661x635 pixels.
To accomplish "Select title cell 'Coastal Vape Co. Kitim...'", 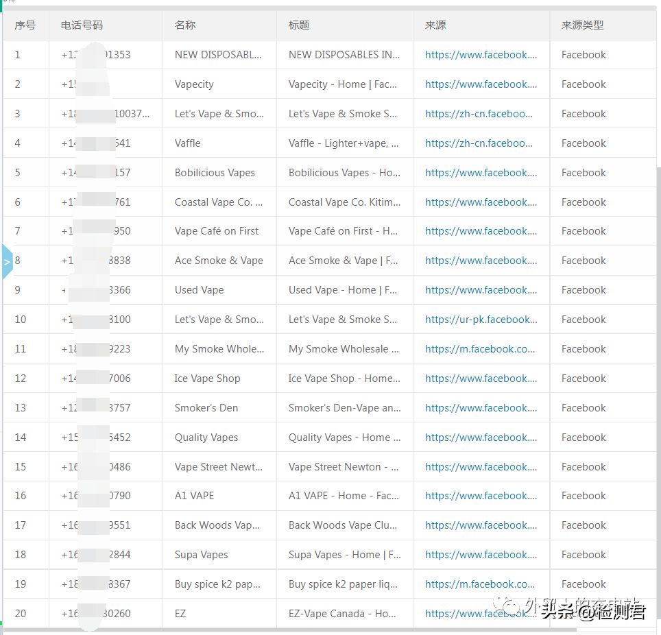I will pos(344,202).
